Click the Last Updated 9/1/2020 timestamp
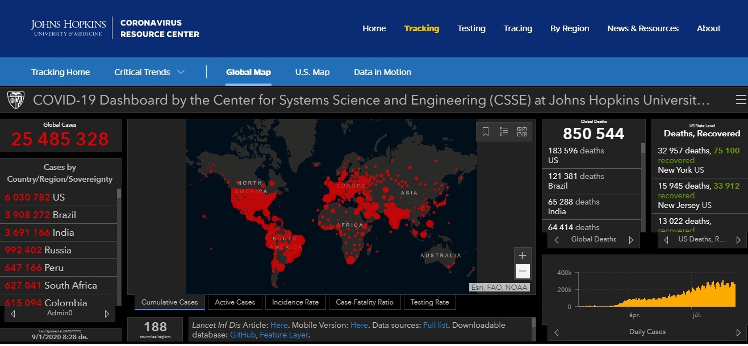The height and width of the screenshot is (346, 748). coord(60,335)
